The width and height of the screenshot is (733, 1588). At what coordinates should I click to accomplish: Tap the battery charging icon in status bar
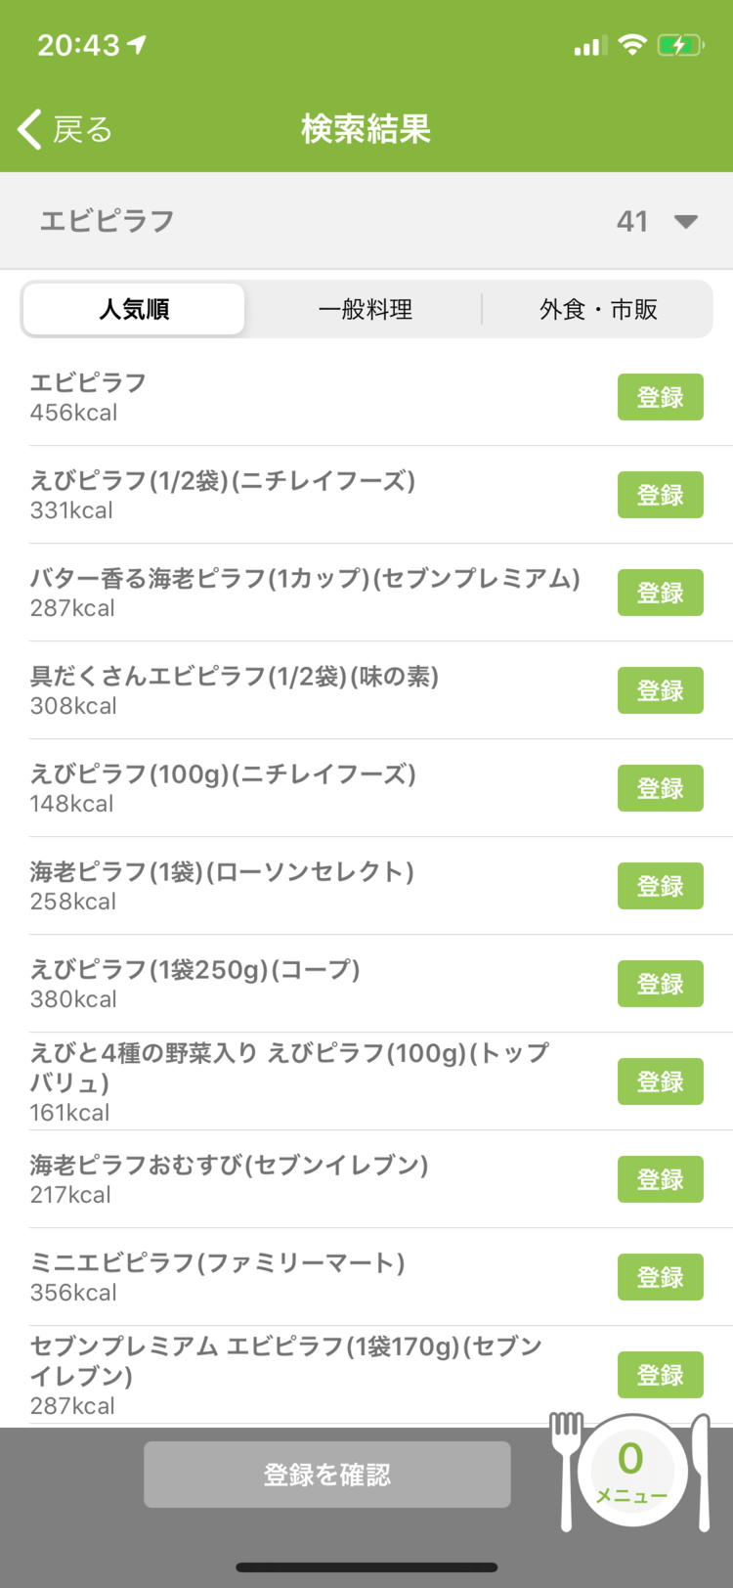[680, 45]
